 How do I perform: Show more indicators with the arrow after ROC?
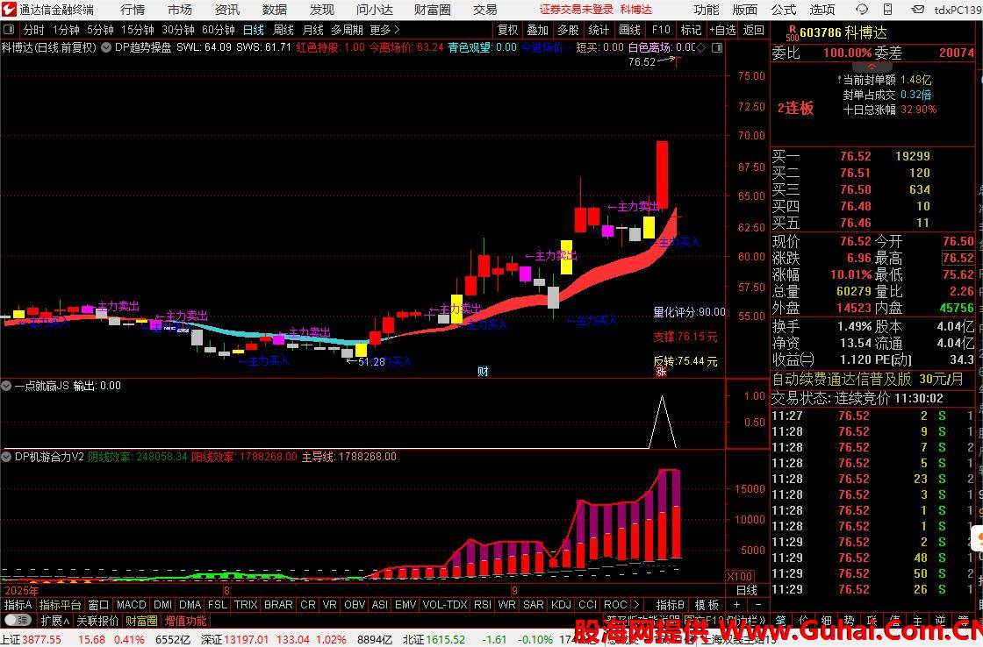(x=637, y=605)
